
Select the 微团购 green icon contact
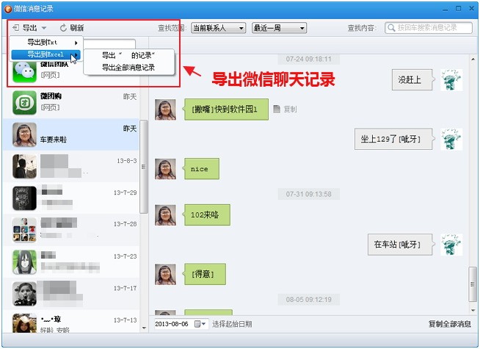24,103
